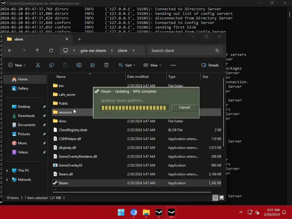Click the Share icon in toolbar

(93, 65)
